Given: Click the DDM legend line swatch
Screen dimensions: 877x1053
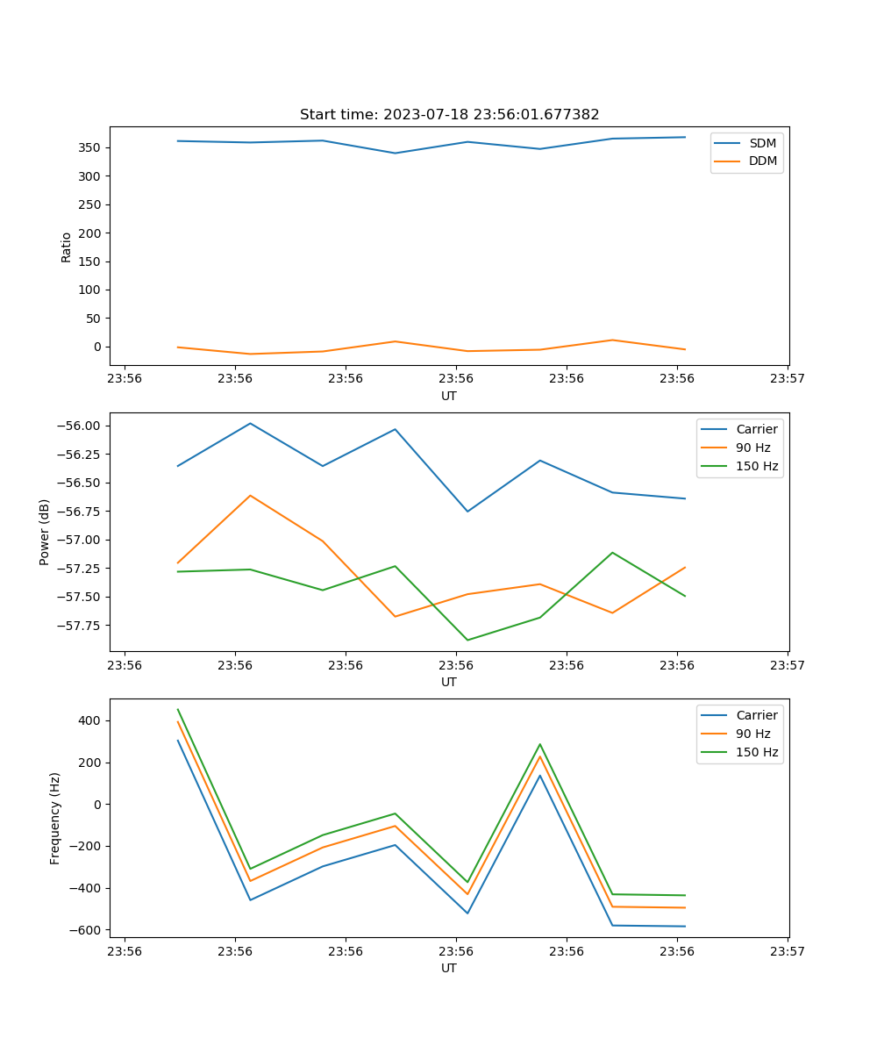Looking at the screenshot, I should pos(730,161).
